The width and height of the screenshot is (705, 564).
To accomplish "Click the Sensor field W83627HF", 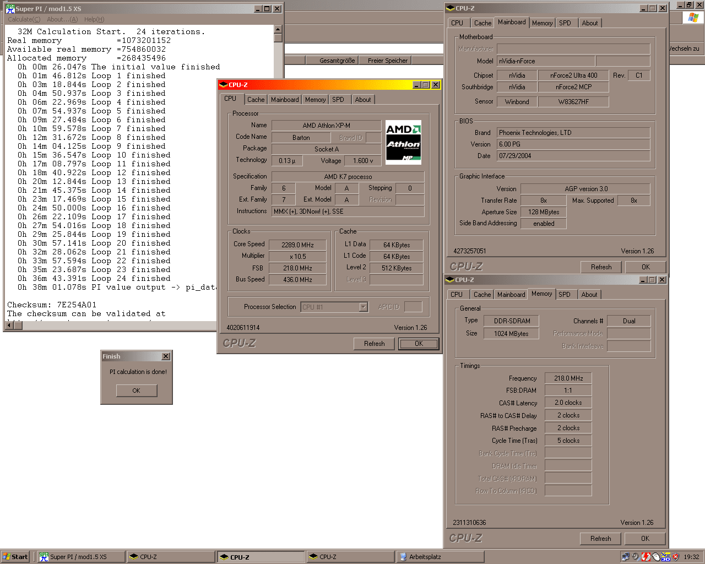I will [573, 102].
